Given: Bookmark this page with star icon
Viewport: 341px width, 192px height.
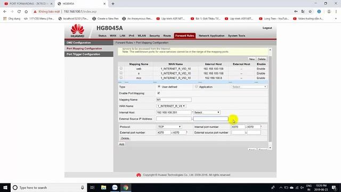Looking at the screenshot, I should tap(310, 12).
